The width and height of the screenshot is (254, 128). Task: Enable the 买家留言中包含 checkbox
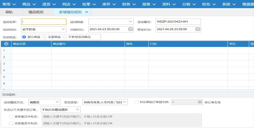click(x=11, y=123)
